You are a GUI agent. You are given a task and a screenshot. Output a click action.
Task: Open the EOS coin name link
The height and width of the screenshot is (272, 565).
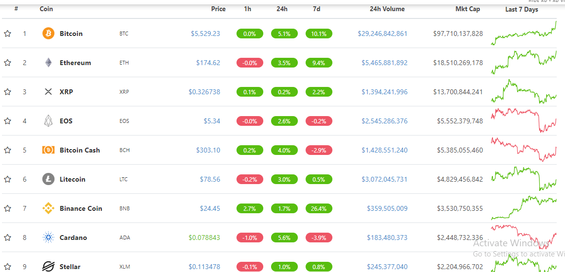click(x=66, y=121)
